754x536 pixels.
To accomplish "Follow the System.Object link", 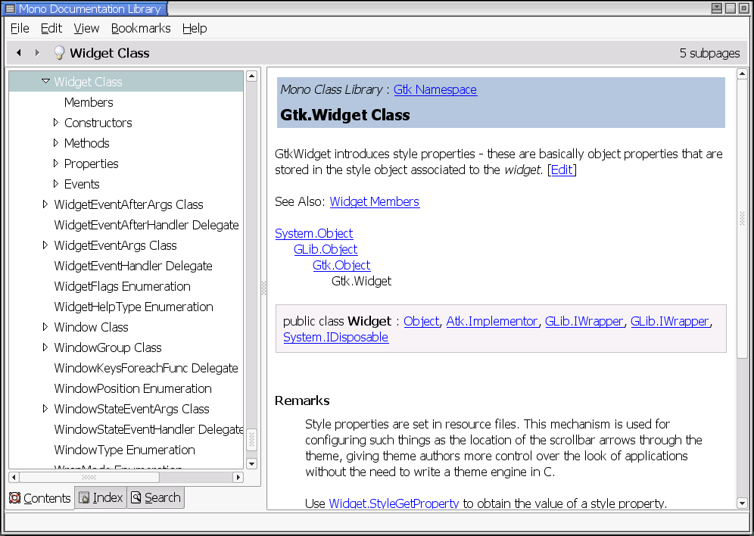I will click(314, 233).
